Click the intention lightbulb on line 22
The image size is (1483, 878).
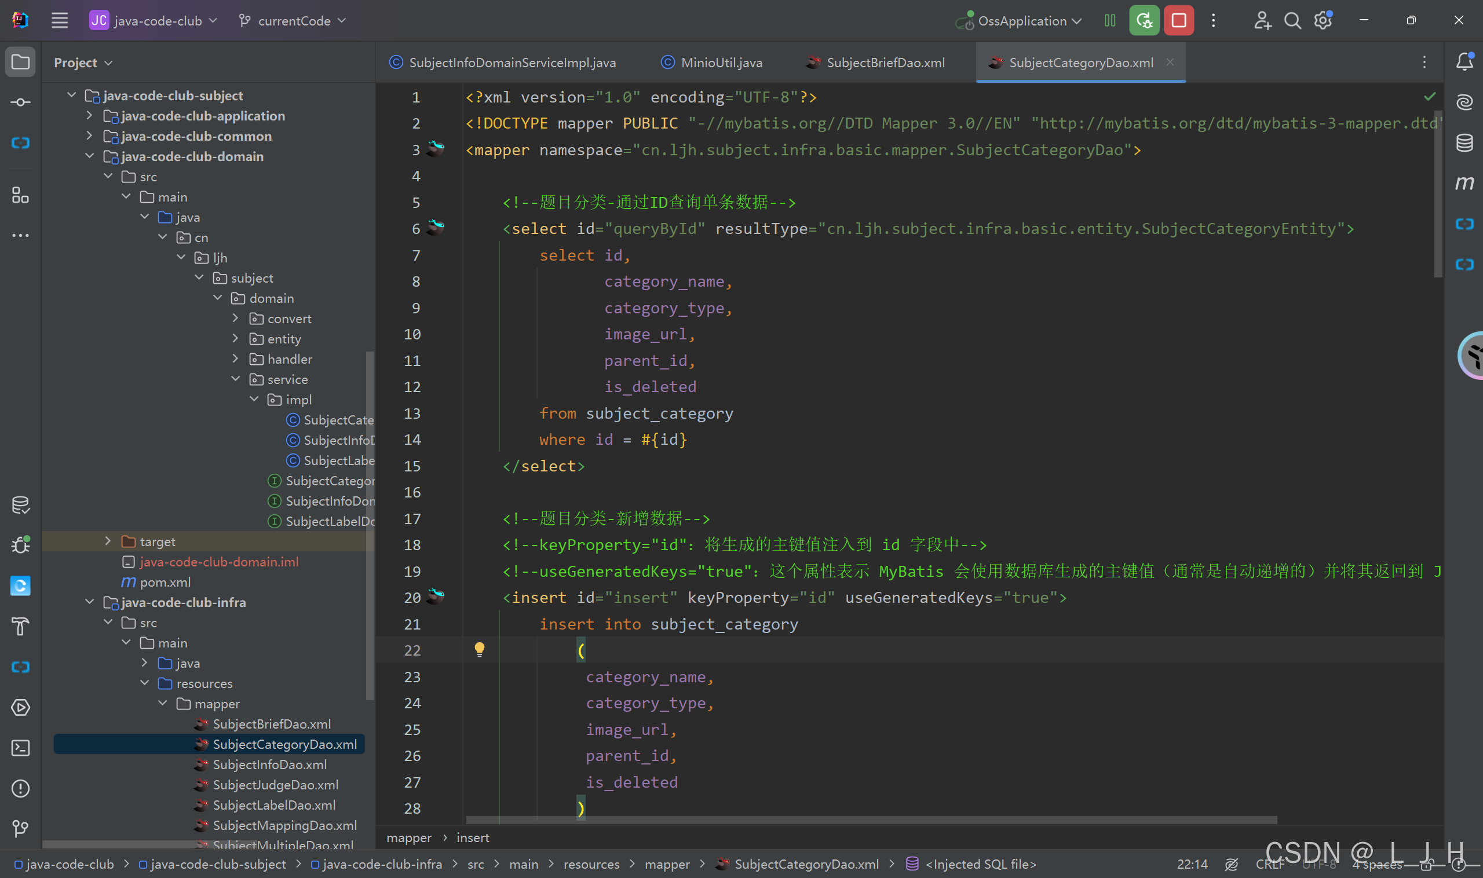tap(479, 650)
